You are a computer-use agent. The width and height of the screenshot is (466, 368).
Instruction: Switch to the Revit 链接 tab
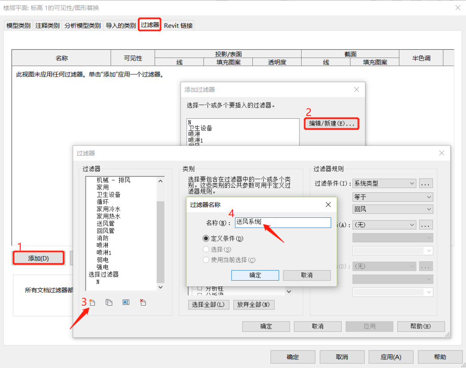[178, 25]
